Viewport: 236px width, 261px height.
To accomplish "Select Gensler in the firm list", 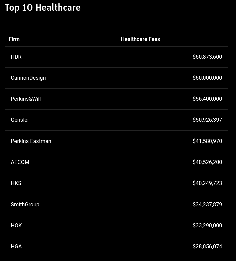I will (x=20, y=120).
